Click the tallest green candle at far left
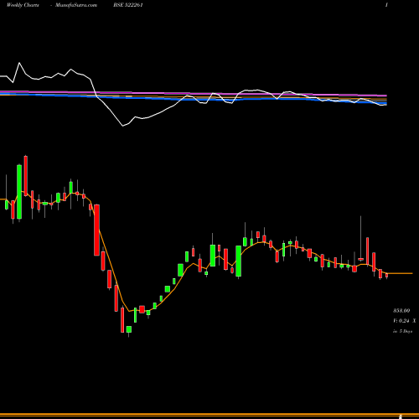Viewport: 419px width, 419px height. (x=19, y=192)
